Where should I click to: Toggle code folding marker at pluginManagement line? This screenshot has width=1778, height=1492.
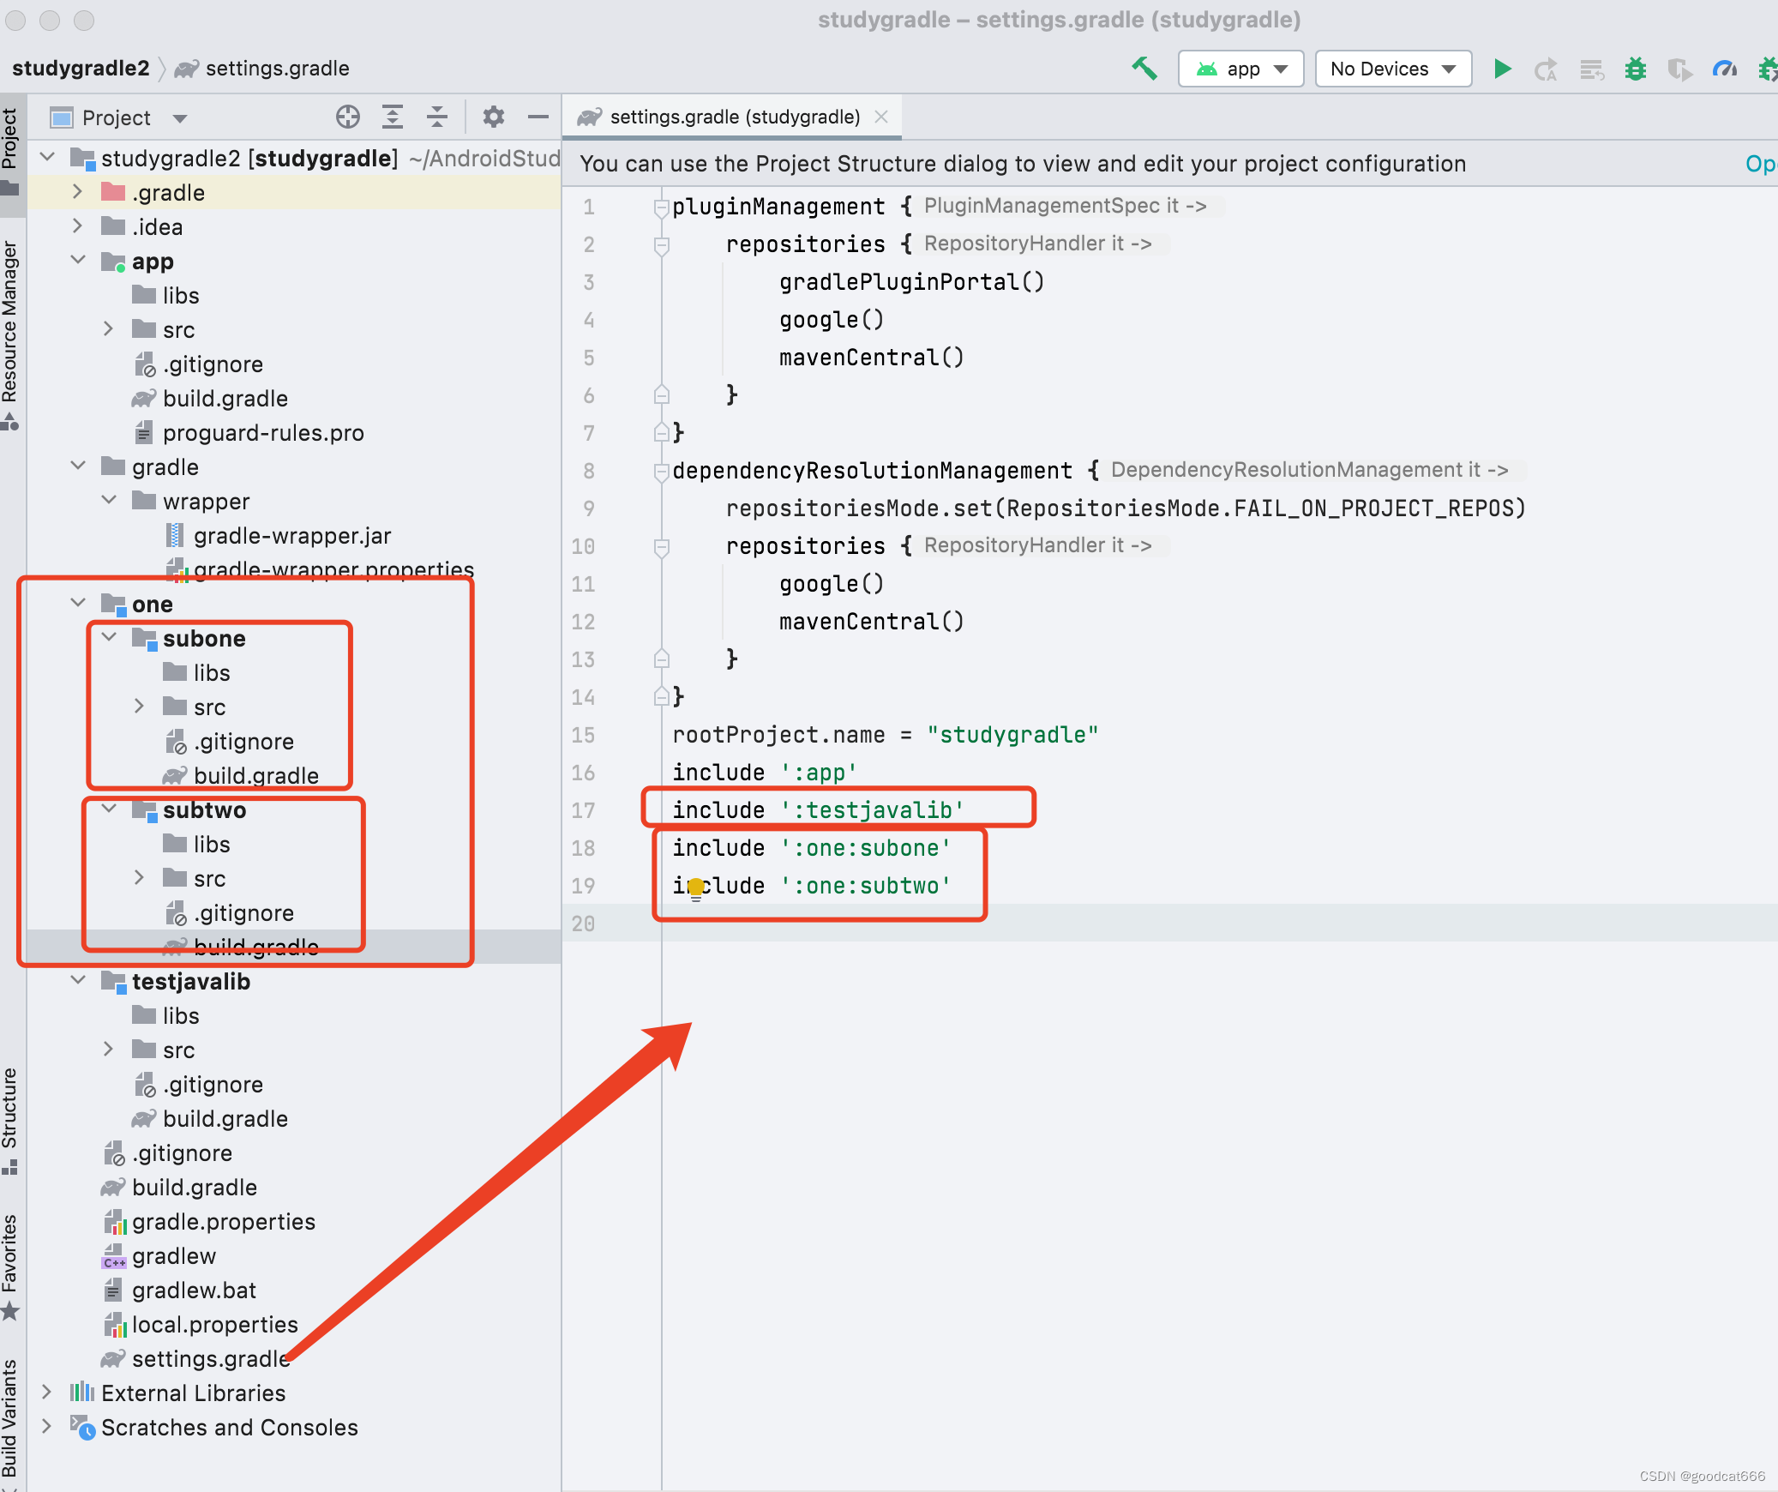pyautogui.click(x=661, y=207)
